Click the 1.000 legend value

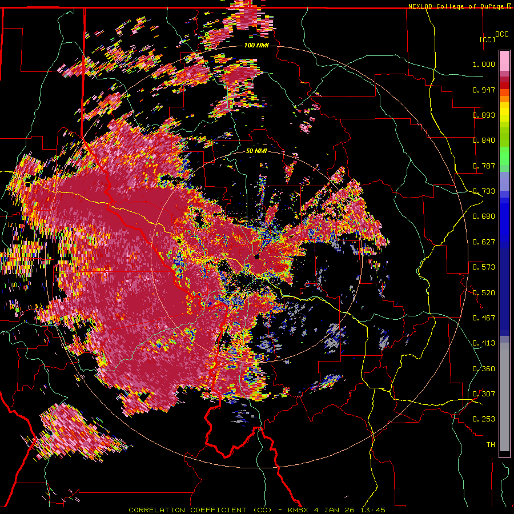point(484,64)
